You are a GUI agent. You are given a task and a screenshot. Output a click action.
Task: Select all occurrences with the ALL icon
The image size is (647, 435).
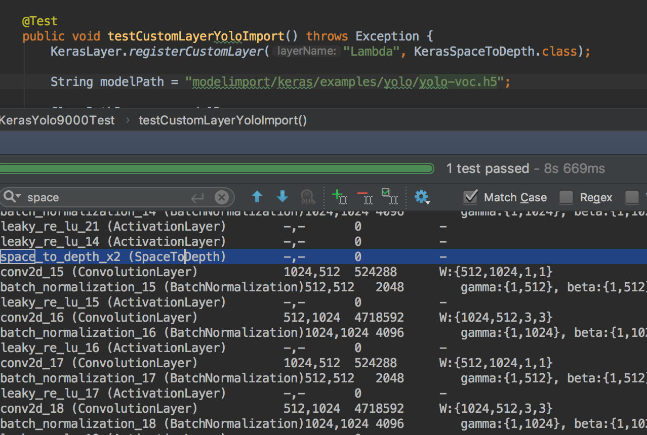point(308,197)
